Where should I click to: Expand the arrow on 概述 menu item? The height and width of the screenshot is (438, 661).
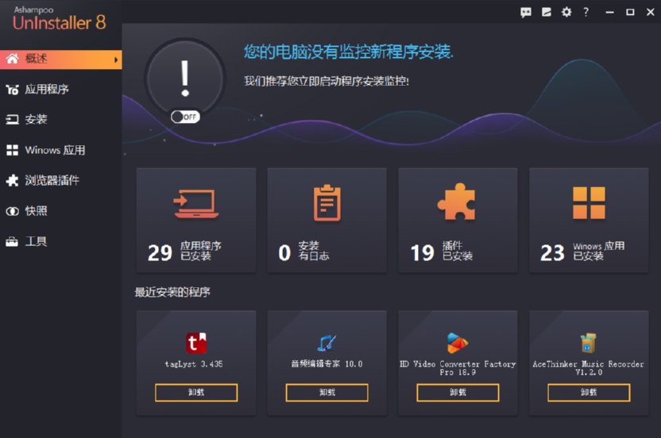[x=116, y=60]
